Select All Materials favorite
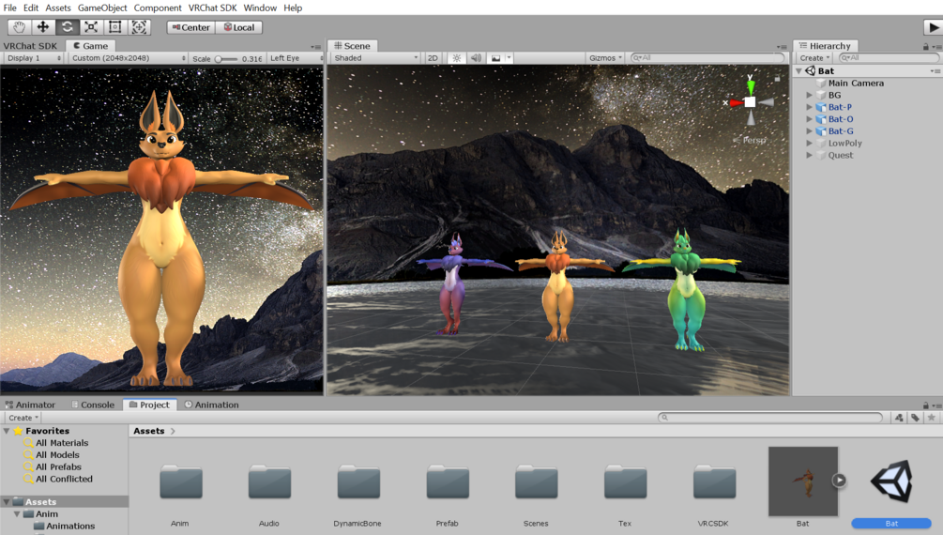Screen dimensions: 943x535 [x=61, y=443]
